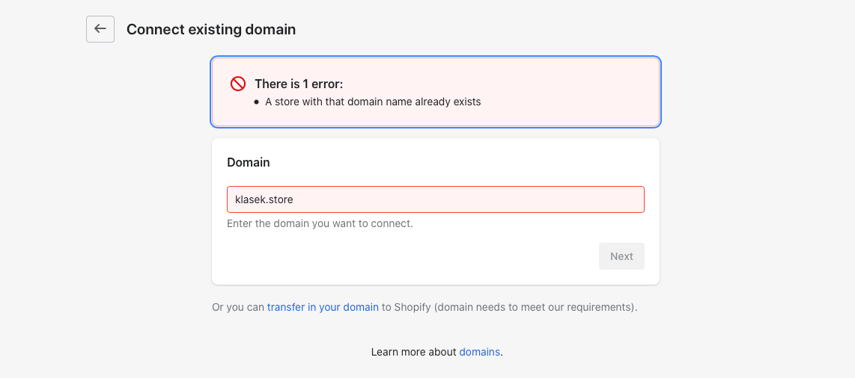Click the bullet point in the error list
Viewport: 855px width, 378px height.
[257, 102]
